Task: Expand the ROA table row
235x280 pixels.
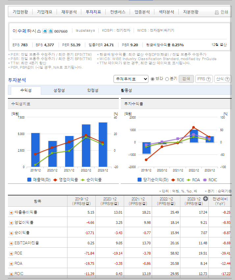Action: pos(11,264)
